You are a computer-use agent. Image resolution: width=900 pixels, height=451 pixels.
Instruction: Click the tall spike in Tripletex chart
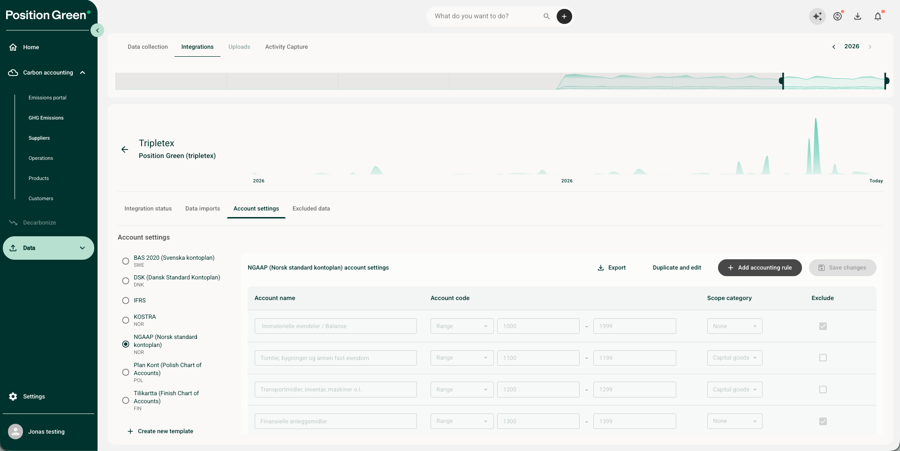pos(816,146)
